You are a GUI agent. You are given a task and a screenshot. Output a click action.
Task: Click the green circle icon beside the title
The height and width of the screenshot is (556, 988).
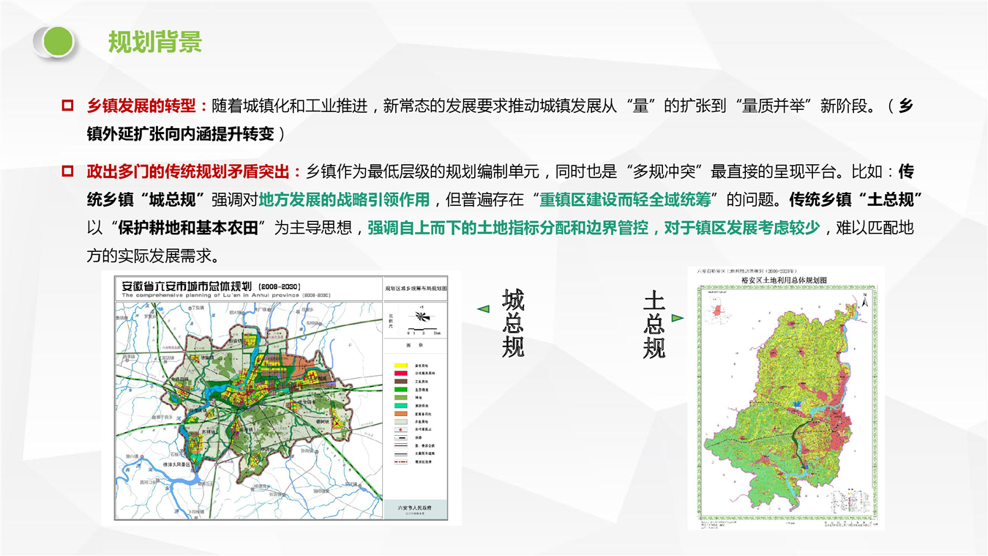coord(55,41)
